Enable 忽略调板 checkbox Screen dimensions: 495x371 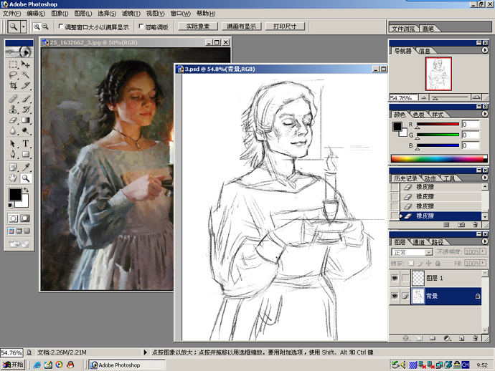141,26
